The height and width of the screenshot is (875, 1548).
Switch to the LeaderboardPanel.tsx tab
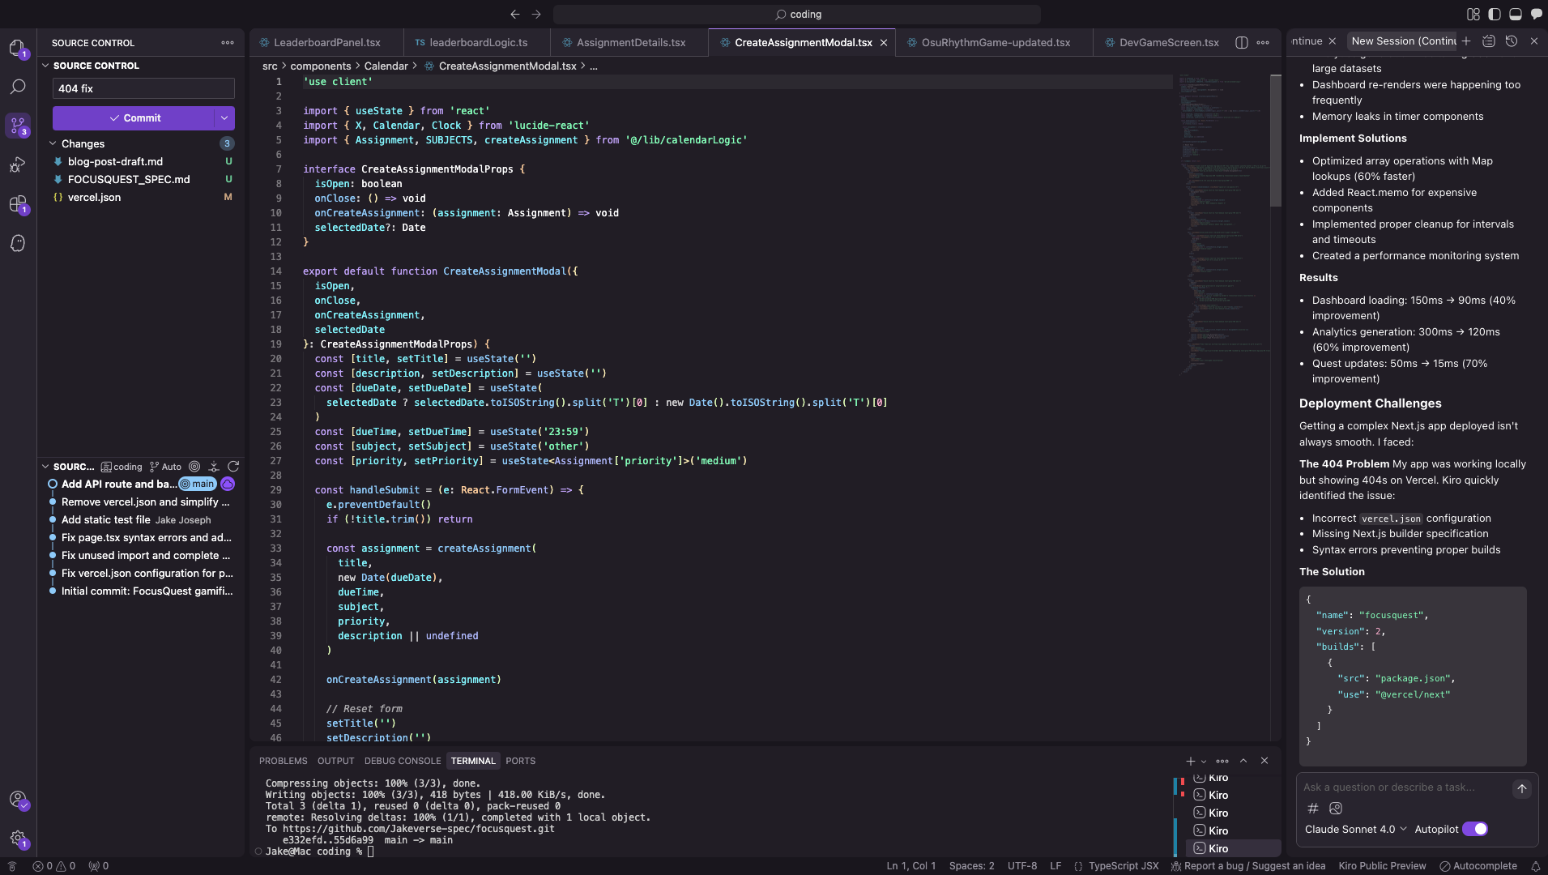(x=326, y=42)
